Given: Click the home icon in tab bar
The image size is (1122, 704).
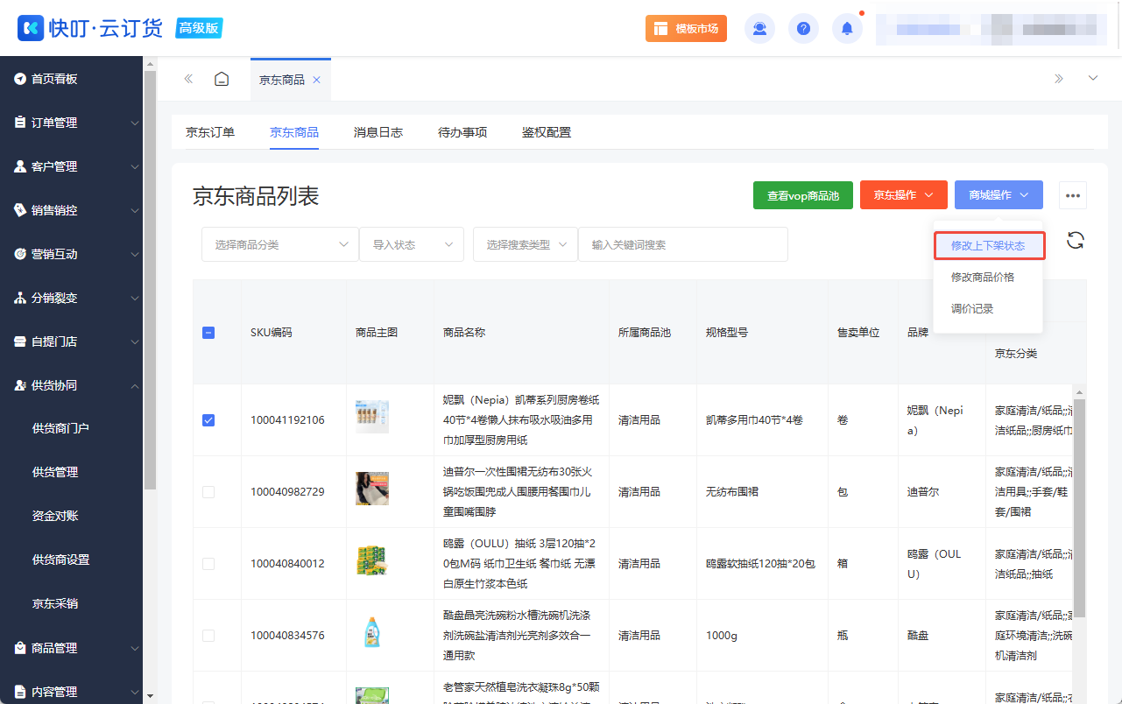Looking at the screenshot, I should click(222, 79).
